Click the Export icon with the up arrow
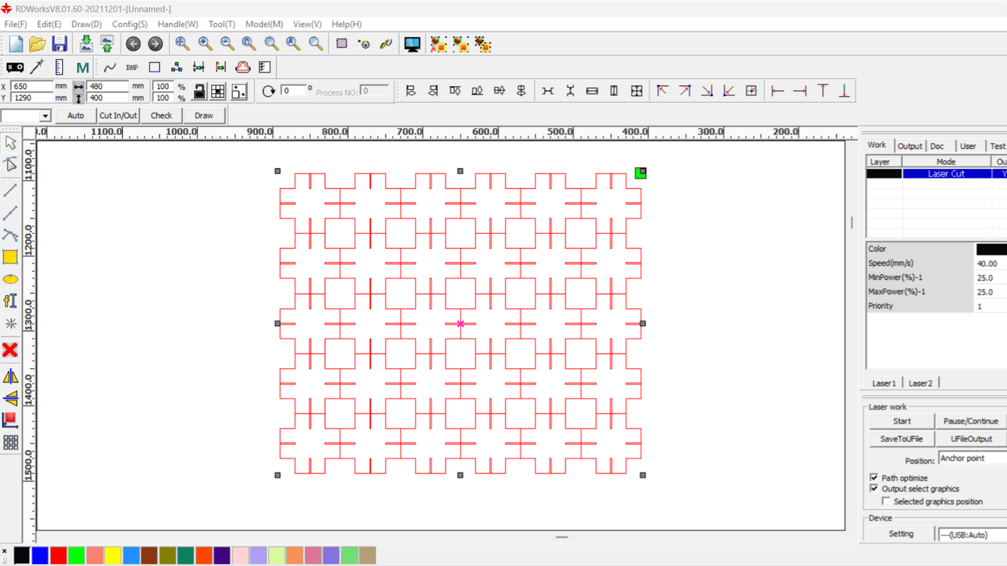Screen dimensions: 1007x566 (x=107, y=44)
